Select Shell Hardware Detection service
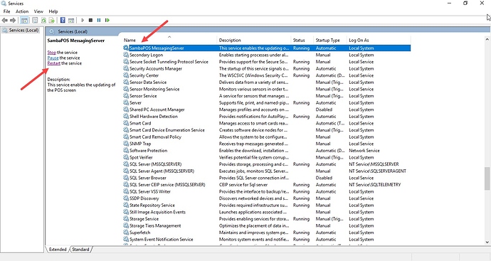The height and width of the screenshot is (261, 491). (x=266, y=117)
